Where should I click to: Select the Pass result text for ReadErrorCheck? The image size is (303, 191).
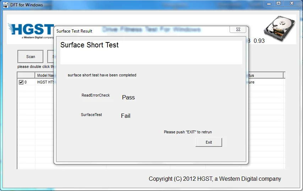(128, 97)
